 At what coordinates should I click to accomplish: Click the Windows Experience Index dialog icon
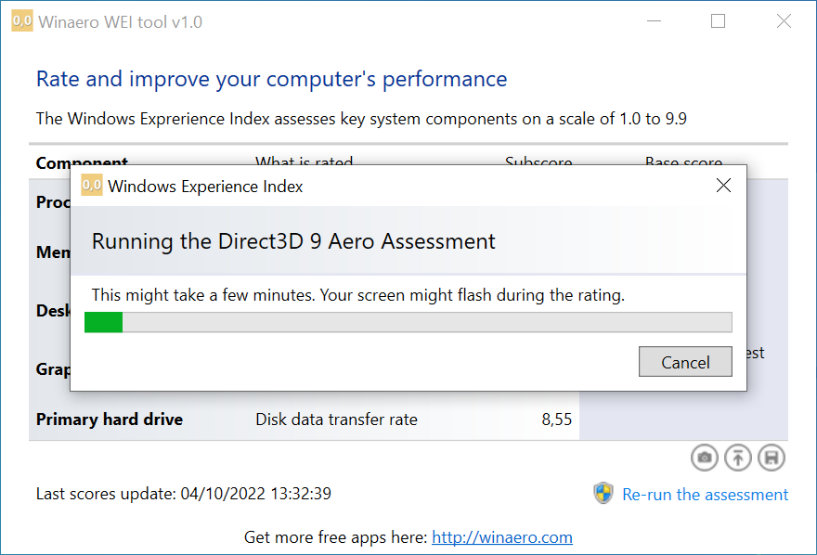tap(92, 186)
